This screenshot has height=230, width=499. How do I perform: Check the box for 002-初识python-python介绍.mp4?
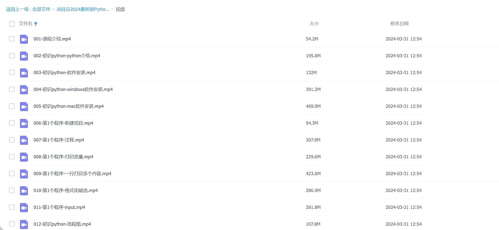point(12,56)
